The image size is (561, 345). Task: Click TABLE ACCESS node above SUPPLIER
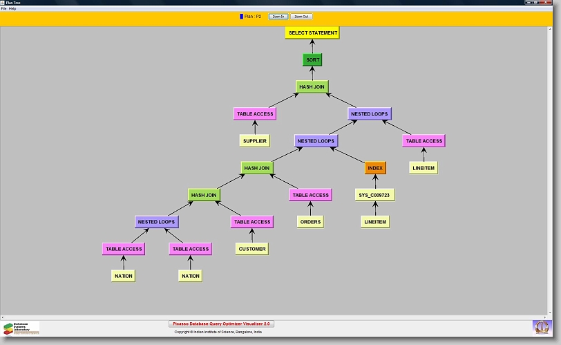pyautogui.click(x=255, y=114)
